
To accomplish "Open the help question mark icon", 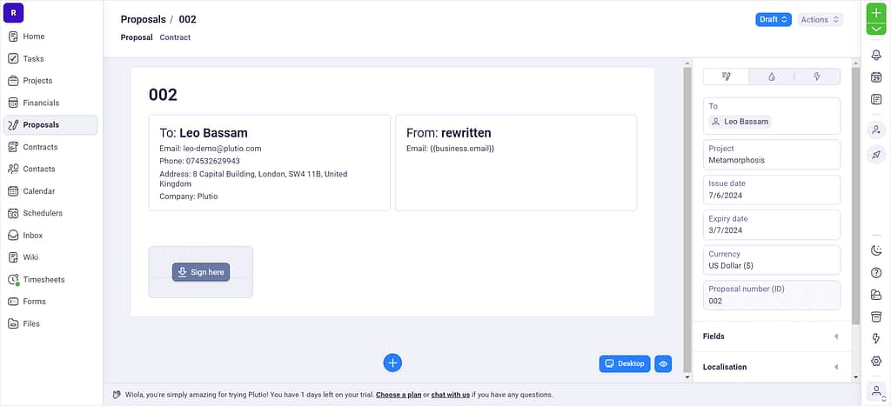I will 876,273.
